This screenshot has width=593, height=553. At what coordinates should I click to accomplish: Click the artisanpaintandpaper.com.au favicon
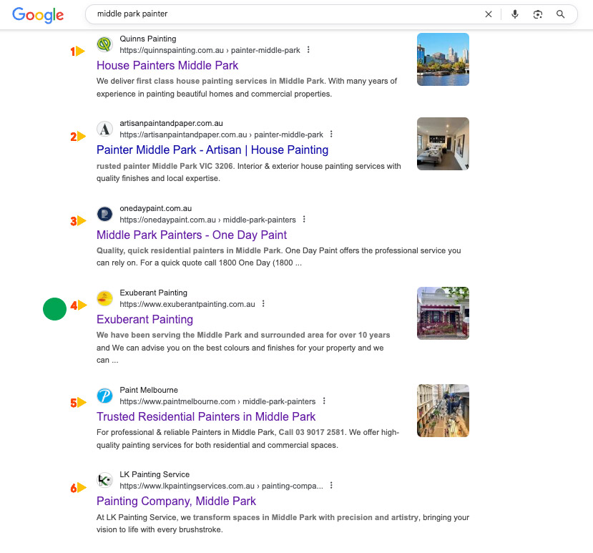click(104, 129)
